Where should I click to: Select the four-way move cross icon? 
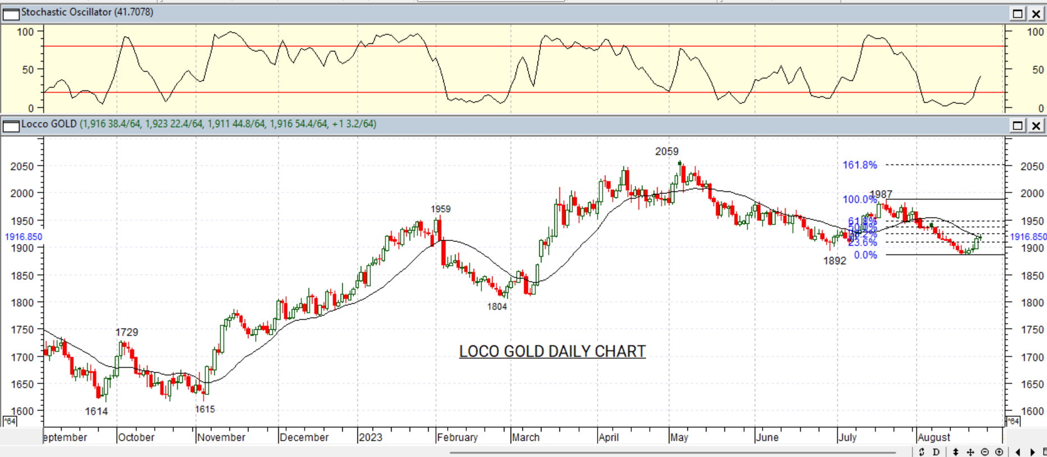tap(970, 452)
